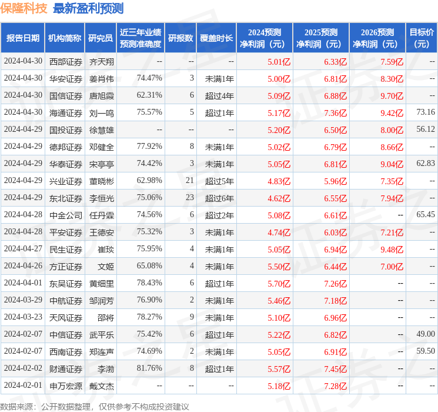Screen dimensions: 438x412
Task: Select 中航证券 institution cell
Action: [66, 301]
